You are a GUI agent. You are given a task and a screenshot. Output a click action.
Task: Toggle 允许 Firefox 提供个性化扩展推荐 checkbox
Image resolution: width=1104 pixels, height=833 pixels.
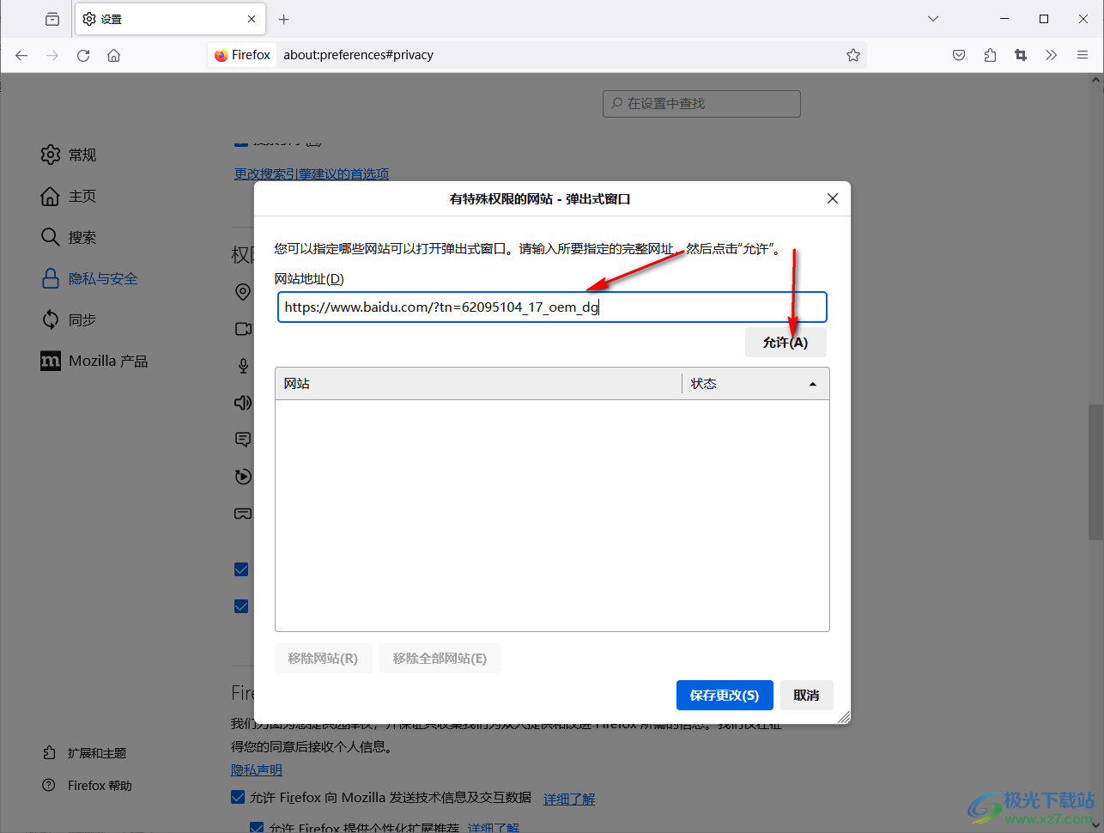click(257, 828)
